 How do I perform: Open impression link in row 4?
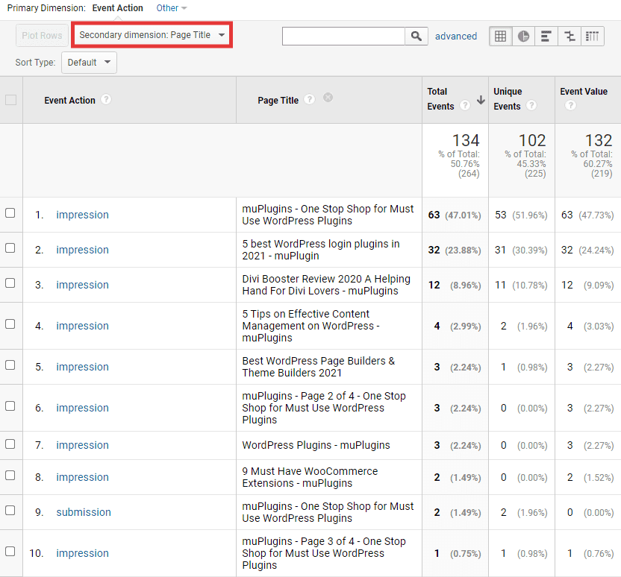(x=82, y=326)
